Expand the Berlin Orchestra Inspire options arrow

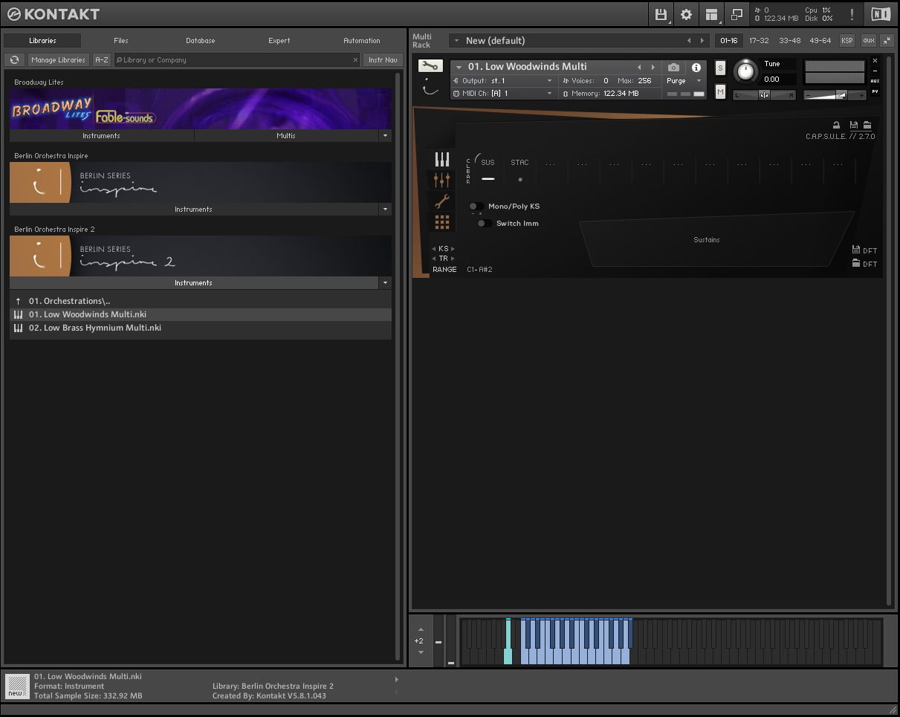(x=385, y=210)
